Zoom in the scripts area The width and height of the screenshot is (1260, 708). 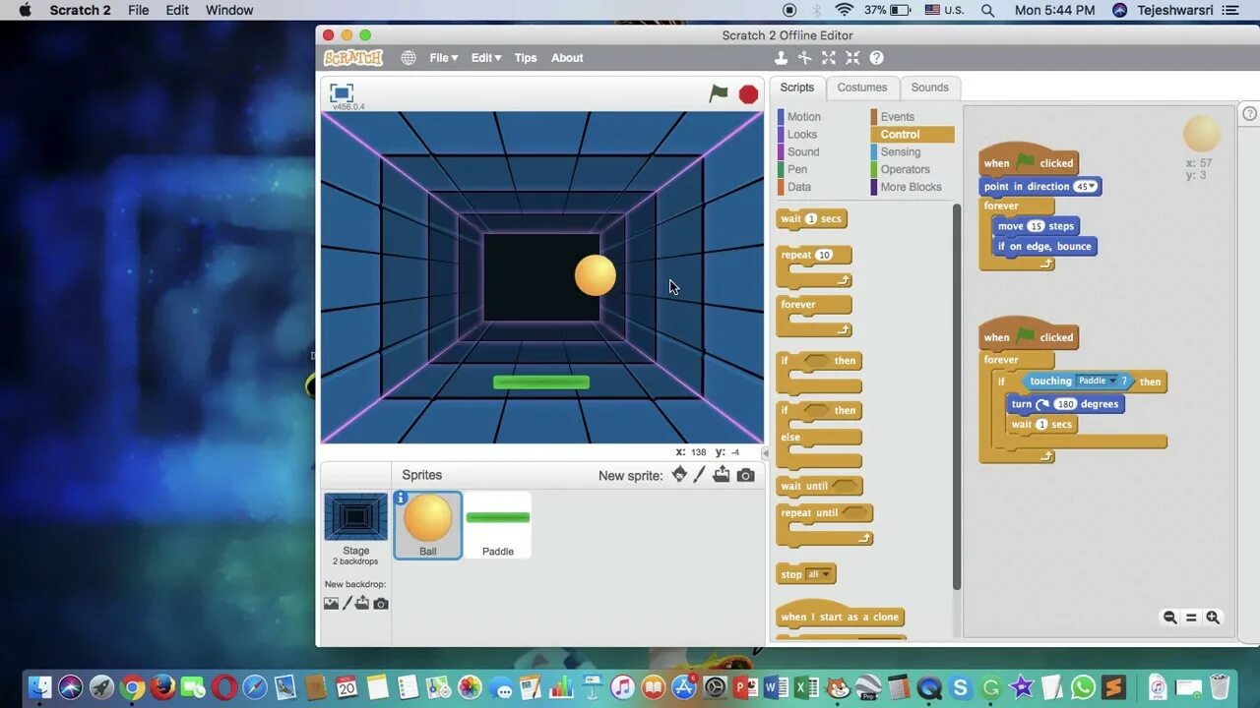(1213, 618)
